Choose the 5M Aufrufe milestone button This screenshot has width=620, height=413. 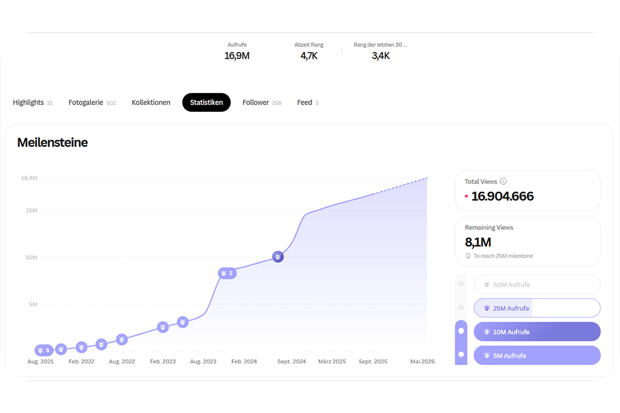pyautogui.click(x=536, y=356)
